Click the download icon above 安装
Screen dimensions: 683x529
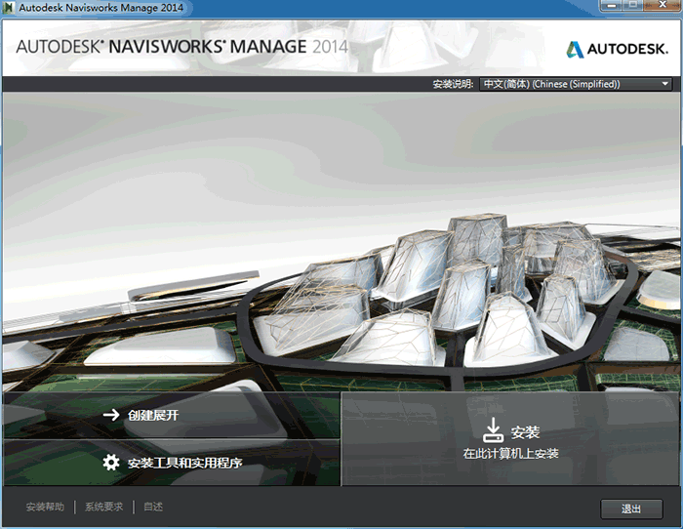click(494, 429)
